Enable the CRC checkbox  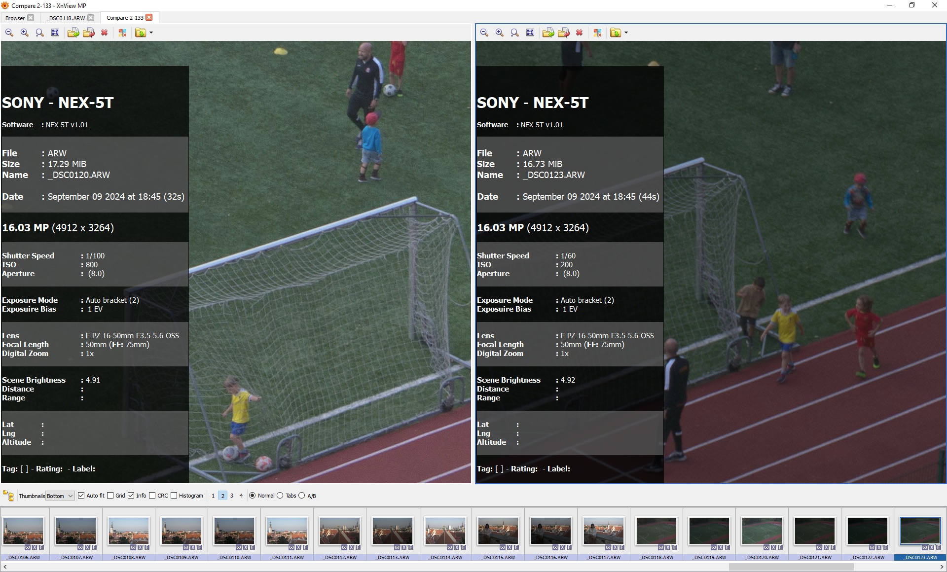click(152, 496)
